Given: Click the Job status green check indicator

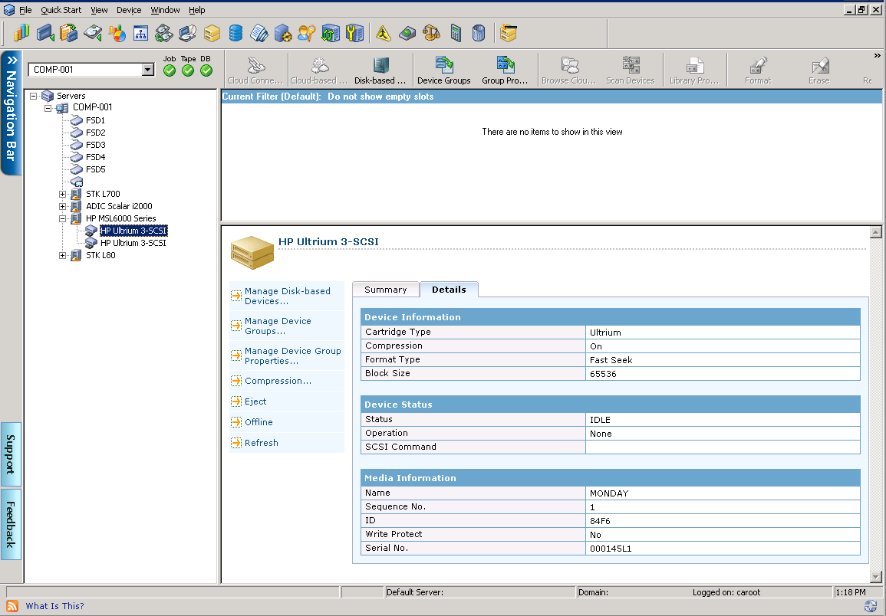Looking at the screenshot, I should click(170, 70).
